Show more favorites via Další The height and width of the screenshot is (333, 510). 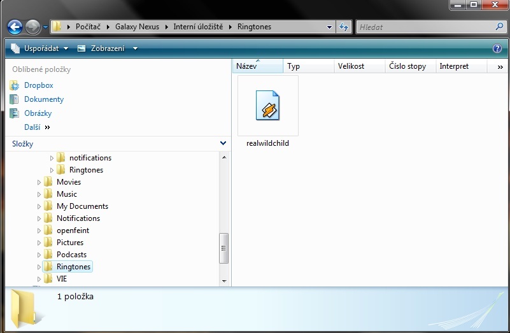tap(37, 127)
